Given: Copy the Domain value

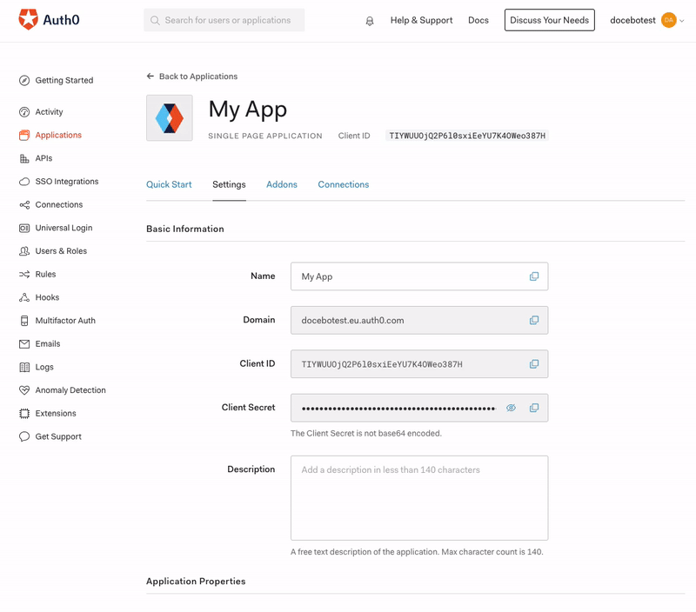Looking at the screenshot, I should 534,320.
